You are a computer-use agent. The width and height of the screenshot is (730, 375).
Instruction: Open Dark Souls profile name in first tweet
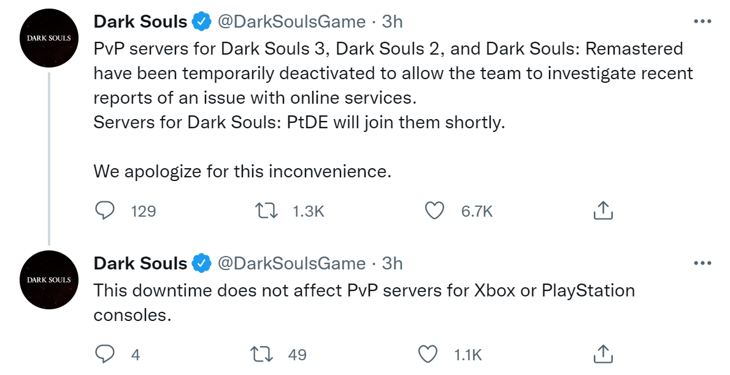pos(140,22)
